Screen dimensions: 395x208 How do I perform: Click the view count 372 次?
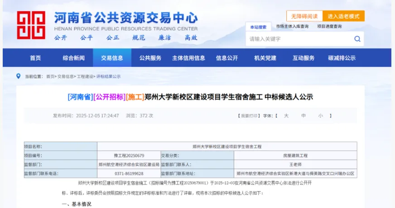146,116
